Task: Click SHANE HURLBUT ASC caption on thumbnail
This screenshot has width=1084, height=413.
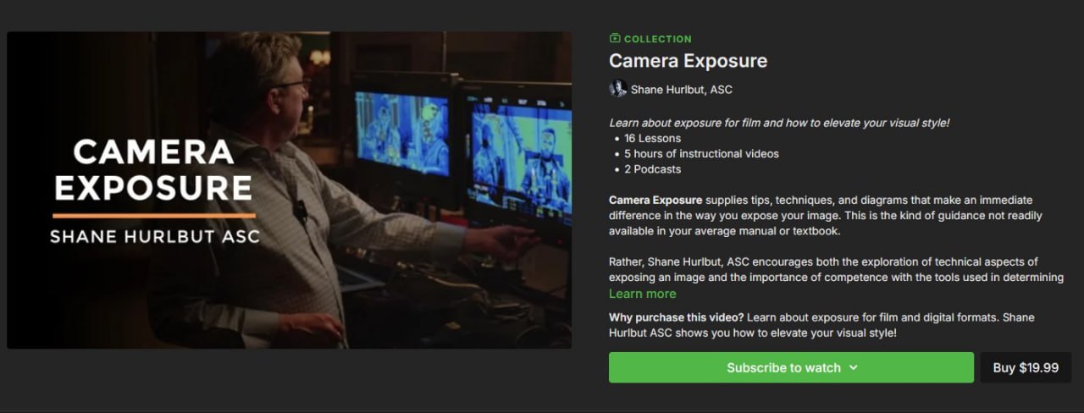Action: pos(154,236)
